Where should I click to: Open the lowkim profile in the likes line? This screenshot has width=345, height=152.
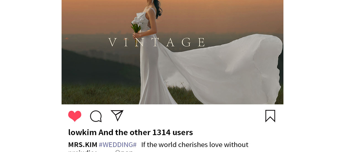(82, 132)
